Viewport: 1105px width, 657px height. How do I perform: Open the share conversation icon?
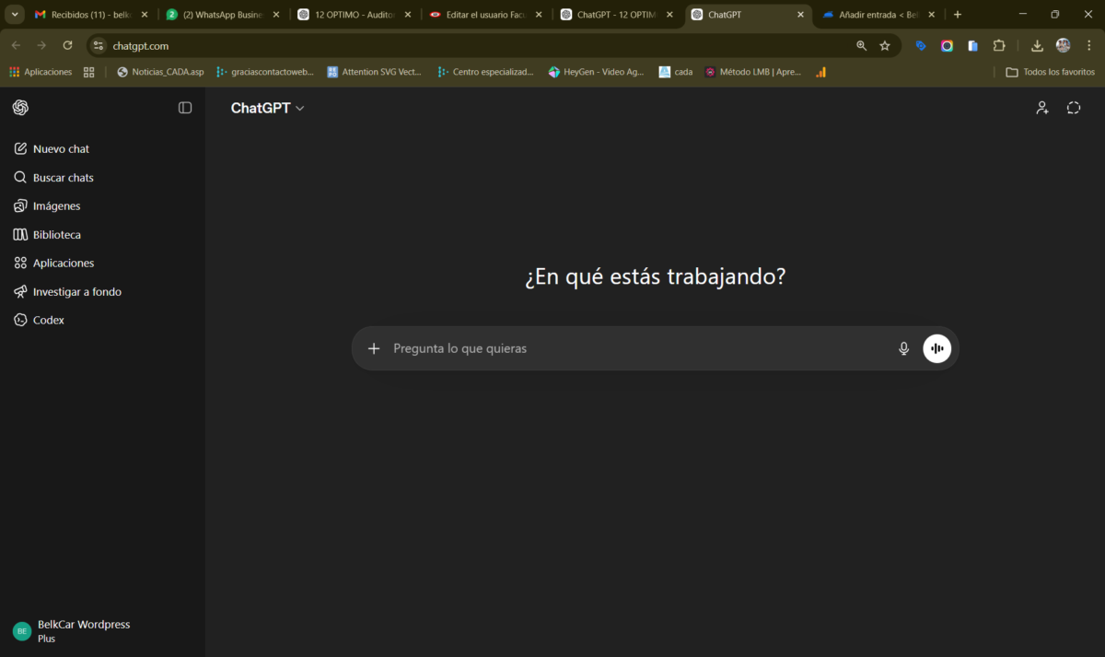pos(1041,108)
